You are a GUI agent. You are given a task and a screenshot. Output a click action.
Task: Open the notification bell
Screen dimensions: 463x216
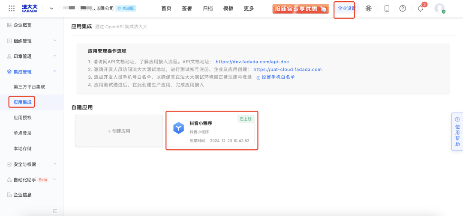point(420,9)
